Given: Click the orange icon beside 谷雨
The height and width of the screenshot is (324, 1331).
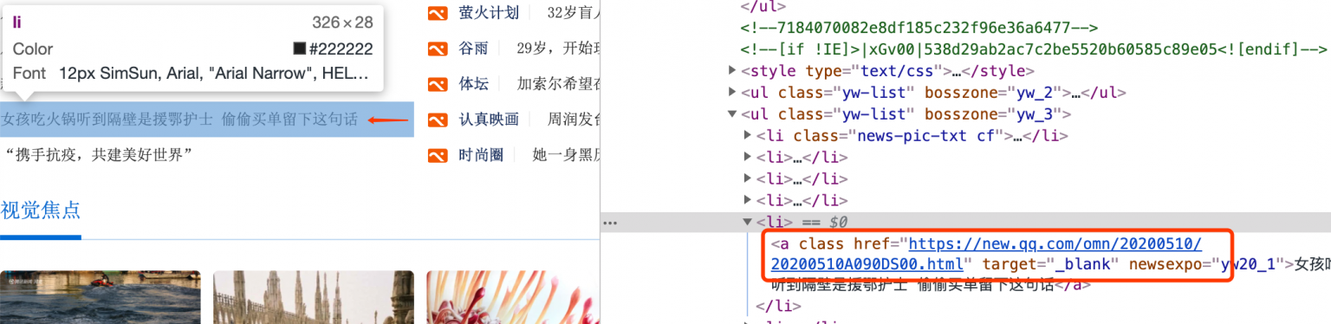Looking at the screenshot, I should pyautogui.click(x=437, y=49).
